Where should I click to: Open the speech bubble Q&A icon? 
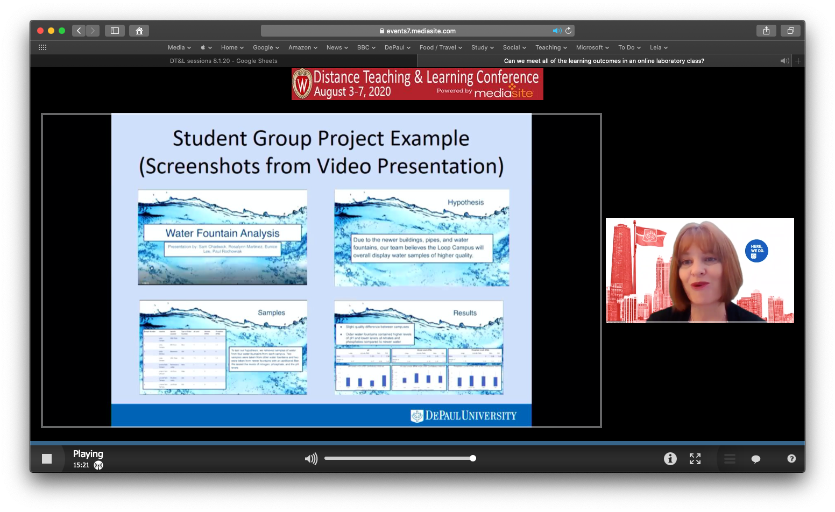[x=756, y=459]
